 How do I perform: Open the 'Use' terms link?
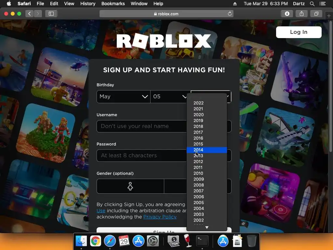tap(101, 211)
